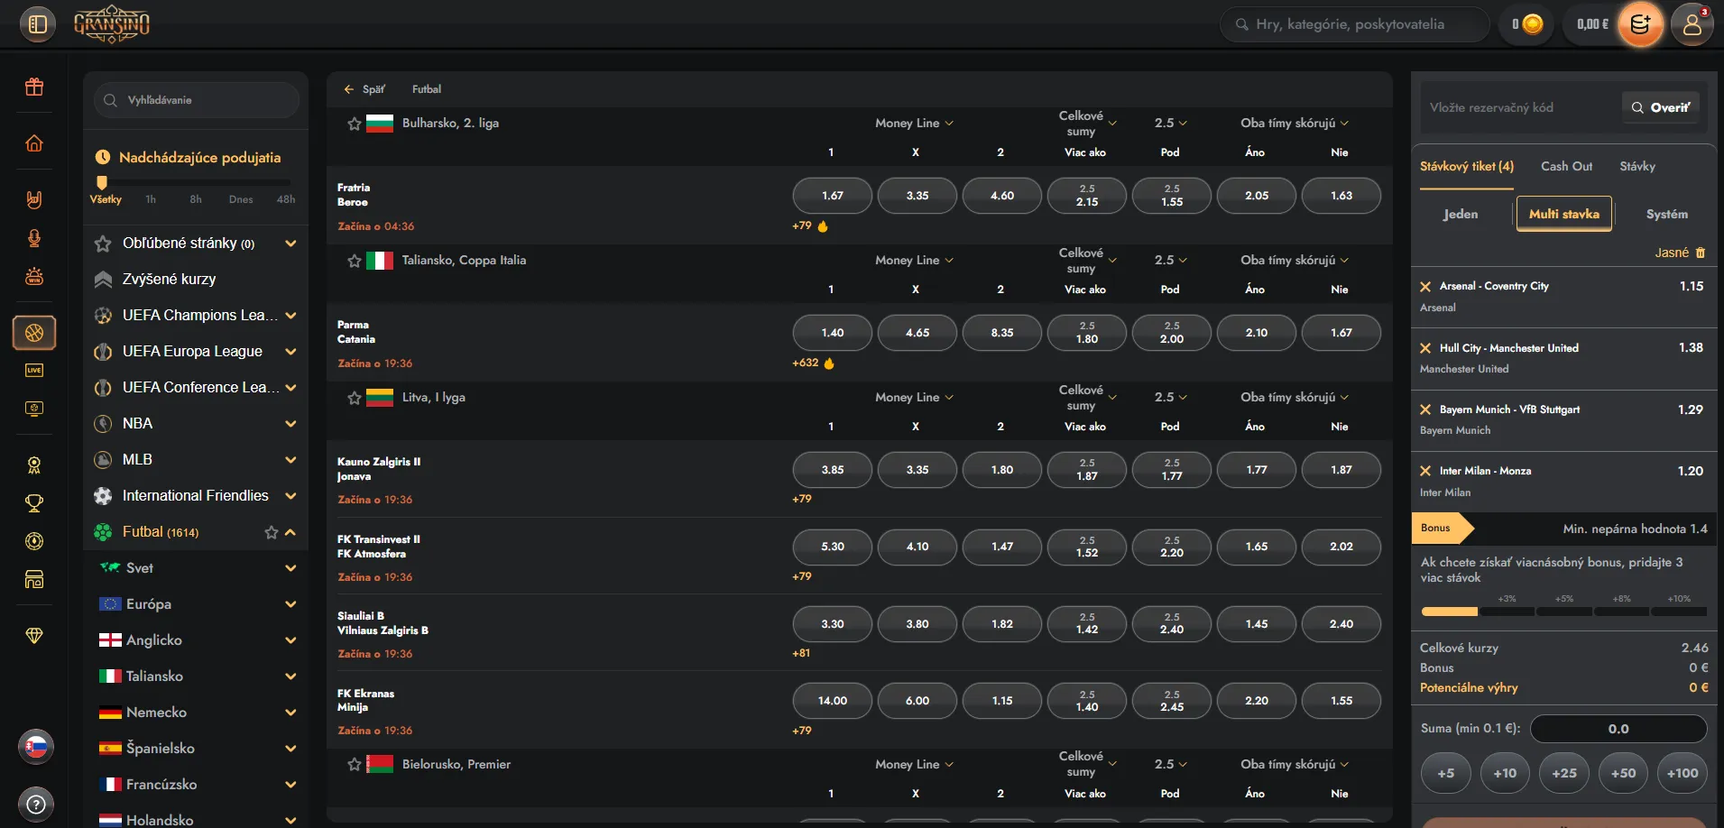1724x828 pixels.
Task: Focus the Vyhľadávanie search field
Action: (197, 100)
